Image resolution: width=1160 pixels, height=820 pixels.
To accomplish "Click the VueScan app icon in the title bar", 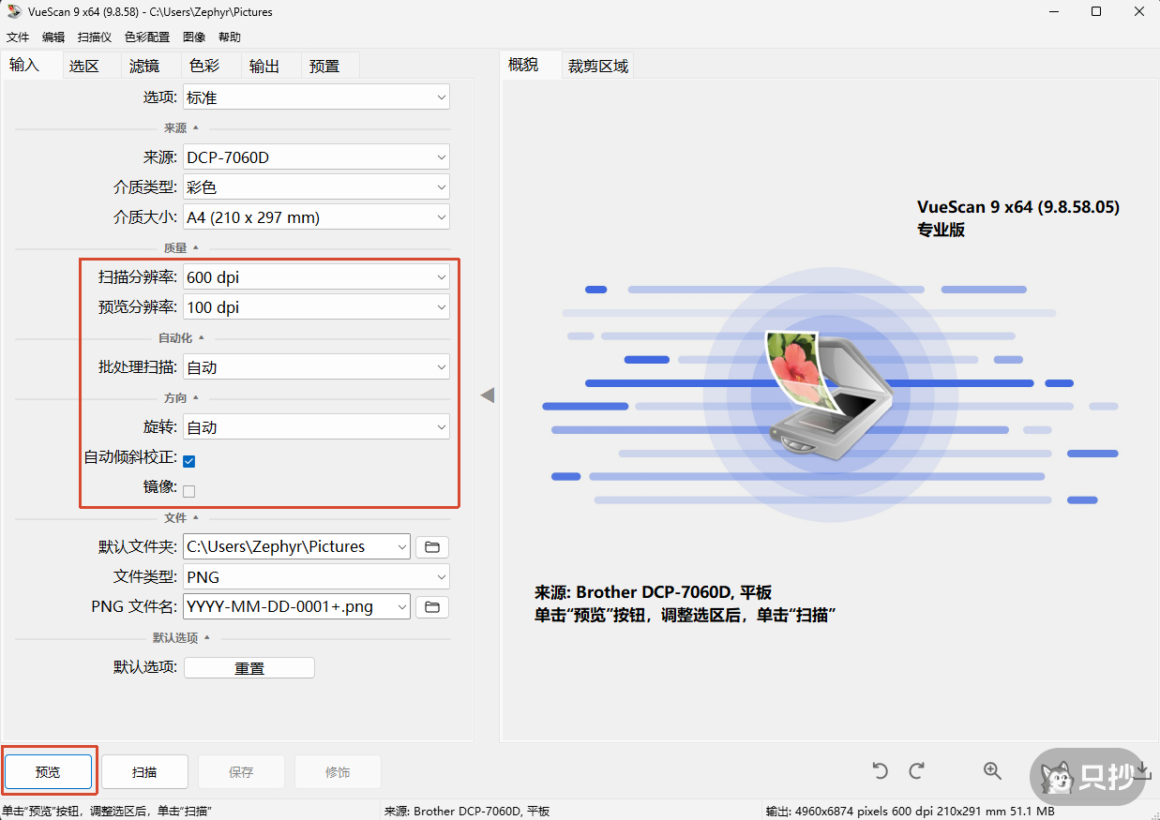I will [x=14, y=12].
